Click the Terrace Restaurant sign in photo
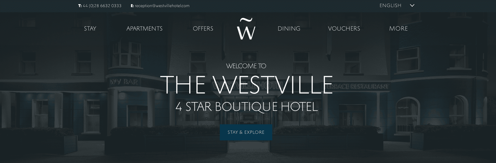Viewport: 496px width, 163px height. pyautogui.click(x=361, y=86)
